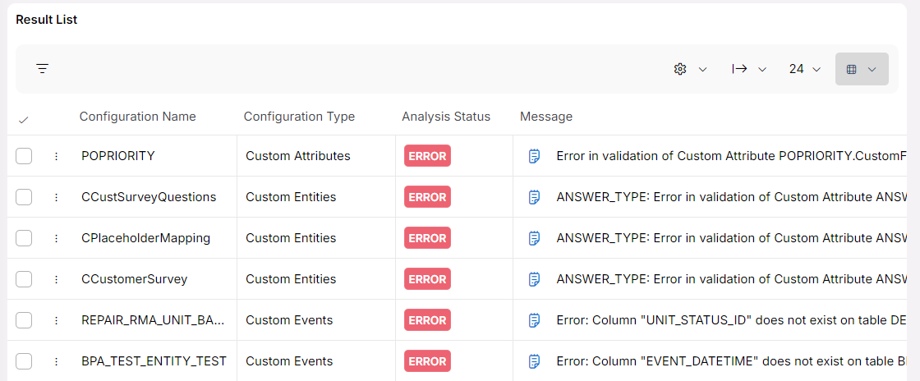Toggle the select-all checkmark header

24,120
